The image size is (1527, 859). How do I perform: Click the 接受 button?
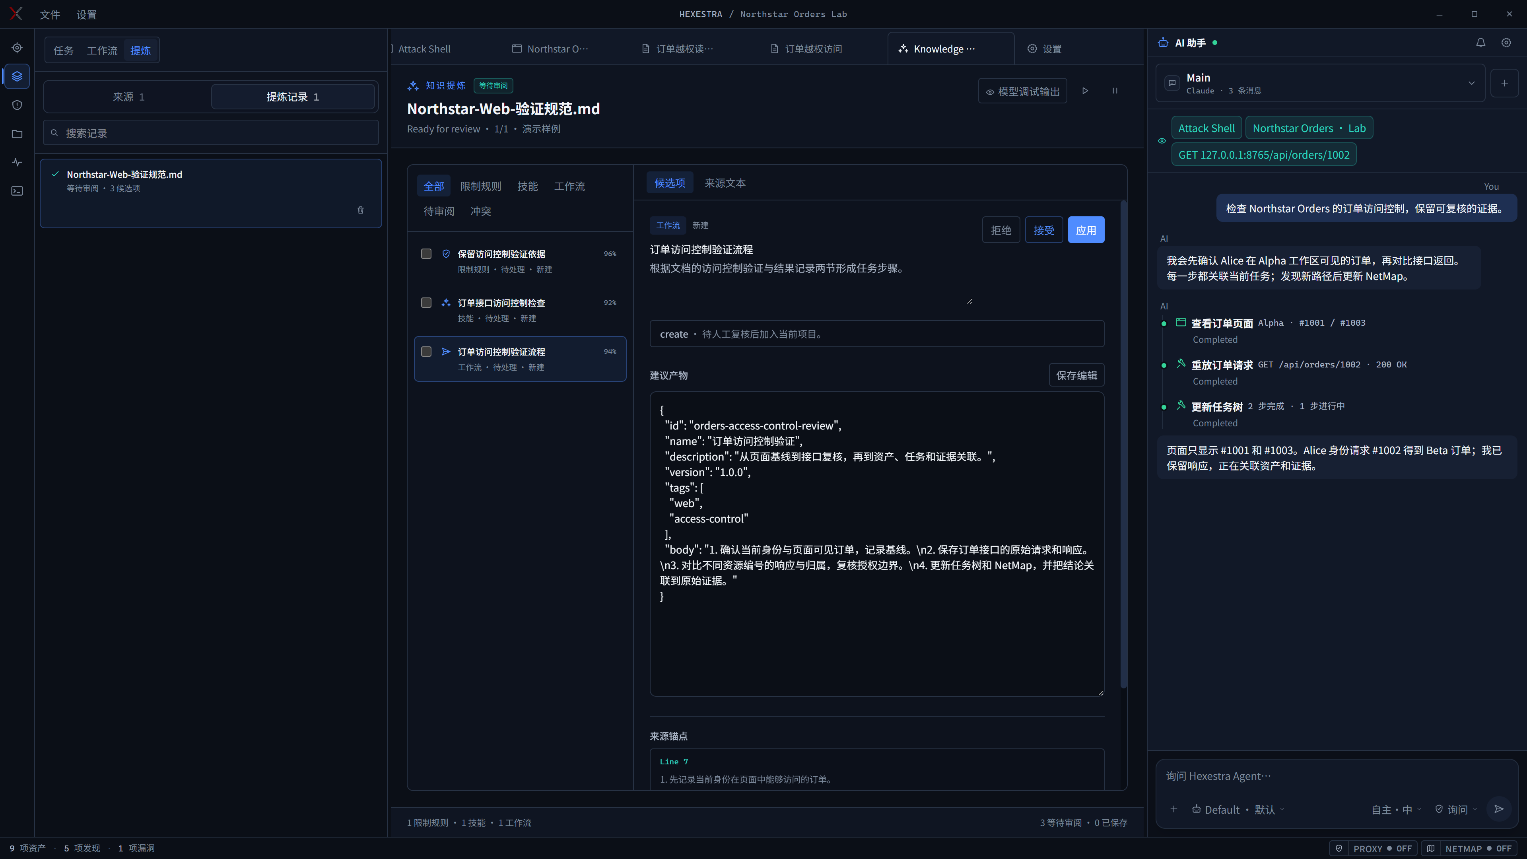tap(1044, 230)
